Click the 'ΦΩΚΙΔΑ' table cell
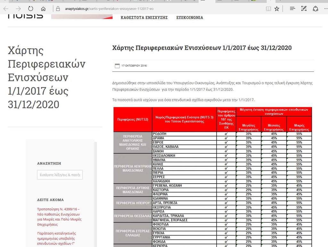Viewport: 328px width, 247px height. click(x=184, y=242)
